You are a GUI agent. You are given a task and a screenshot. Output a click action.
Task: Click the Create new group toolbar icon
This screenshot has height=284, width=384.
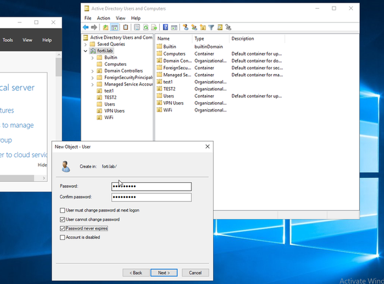(x=194, y=27)
